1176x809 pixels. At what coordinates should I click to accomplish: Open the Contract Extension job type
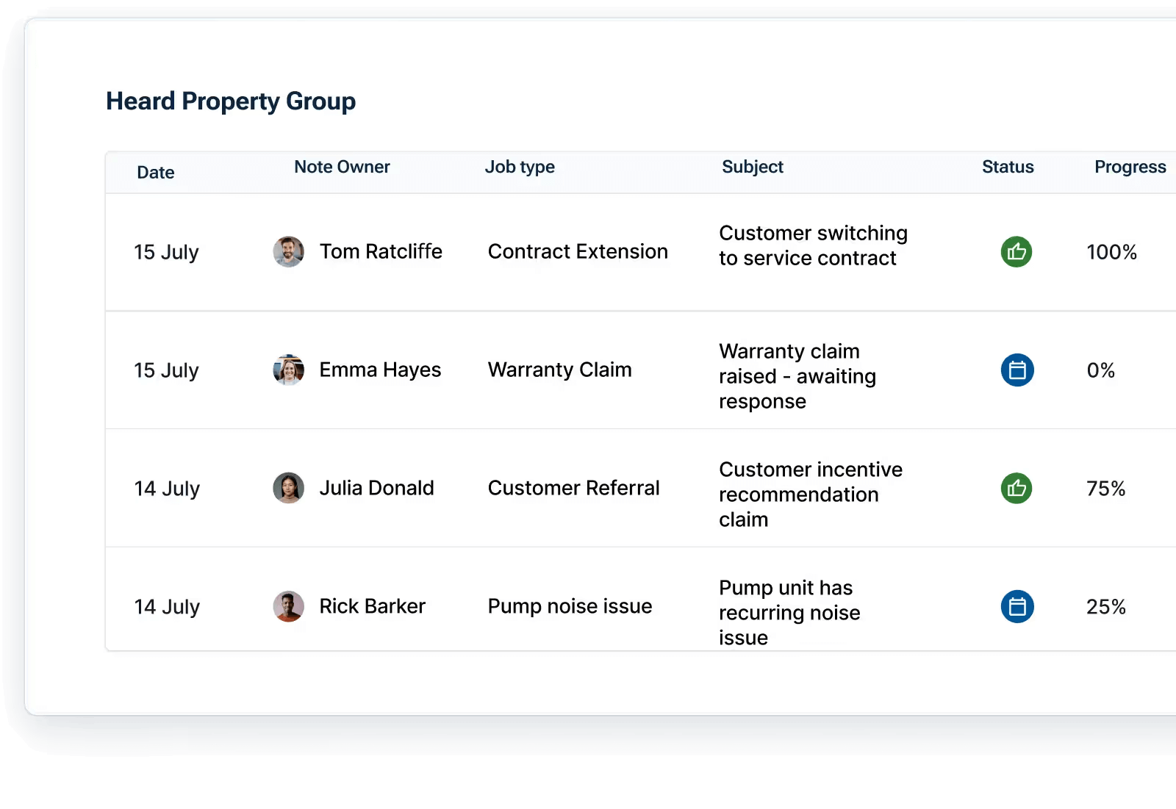coord(578,251)
